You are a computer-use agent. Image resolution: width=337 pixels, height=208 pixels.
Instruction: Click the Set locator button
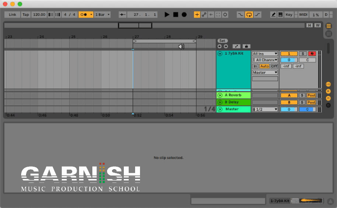tap(222, 41)
